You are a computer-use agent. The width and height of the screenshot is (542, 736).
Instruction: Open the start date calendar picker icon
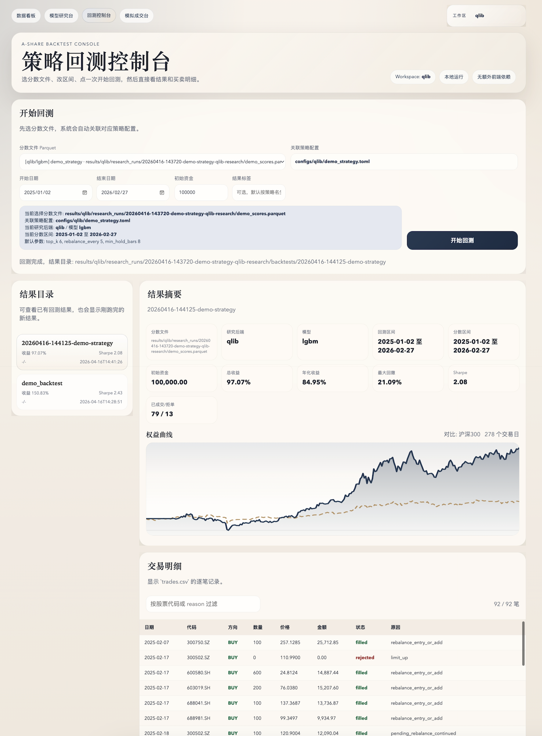[x=85, y=193]
